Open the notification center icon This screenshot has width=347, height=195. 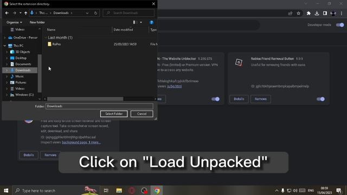click(339, 190)
